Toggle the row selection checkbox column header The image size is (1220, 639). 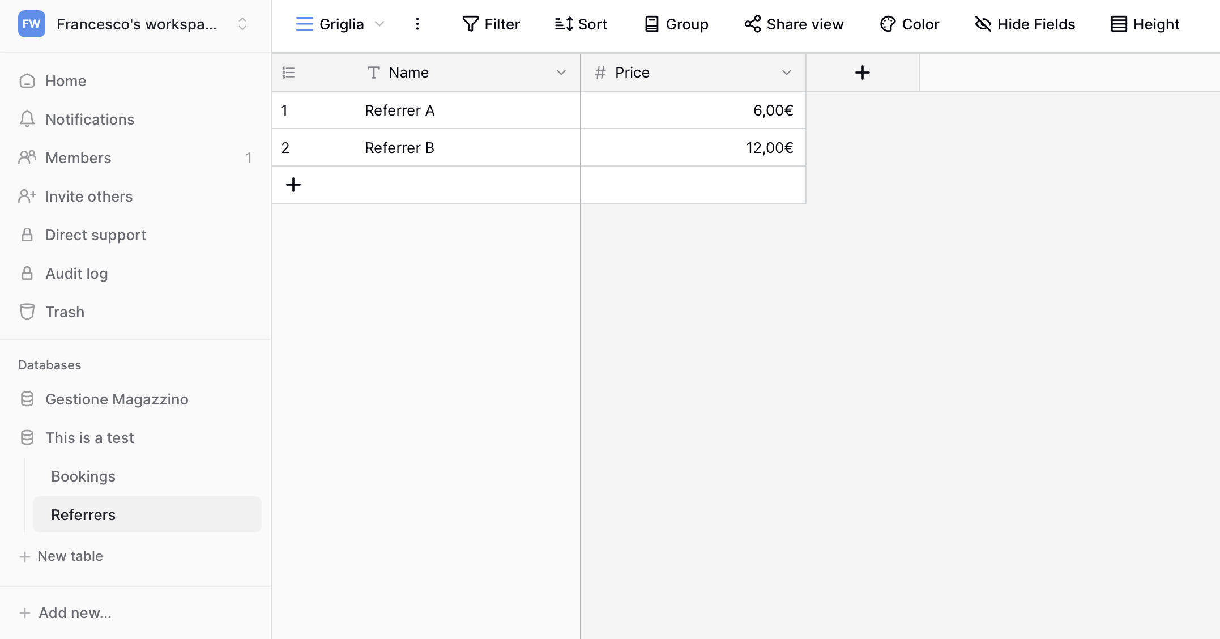pyautogui.click(x=288, y=73)
